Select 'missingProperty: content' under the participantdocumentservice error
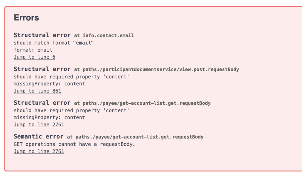Image resolution: width=302 pixels, height=183 pixels. [49, 84]
